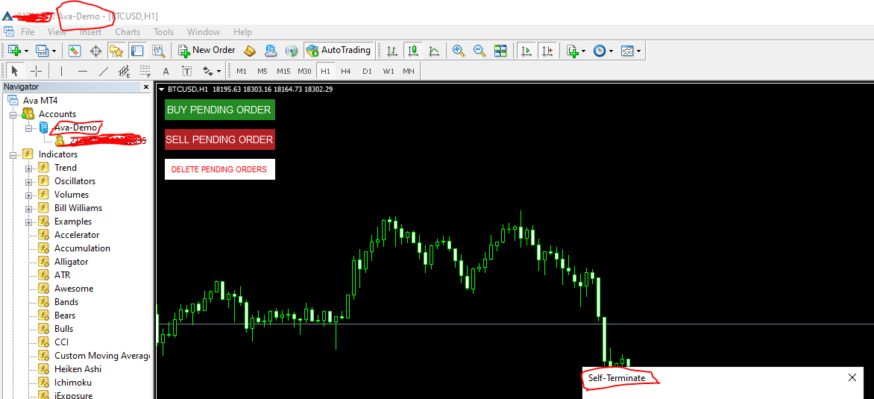This screenshot has width=874, height=399.
Task: Open the Insert menu
Action: (90, 32)
